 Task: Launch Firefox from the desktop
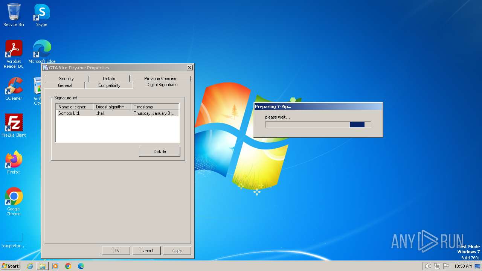(x=14, y=163)
